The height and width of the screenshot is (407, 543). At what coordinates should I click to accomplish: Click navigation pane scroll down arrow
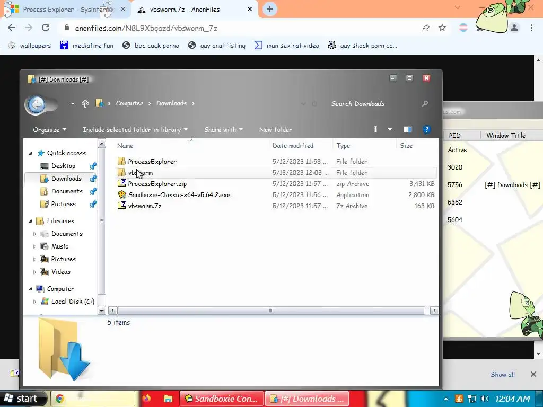click(102, 311)
